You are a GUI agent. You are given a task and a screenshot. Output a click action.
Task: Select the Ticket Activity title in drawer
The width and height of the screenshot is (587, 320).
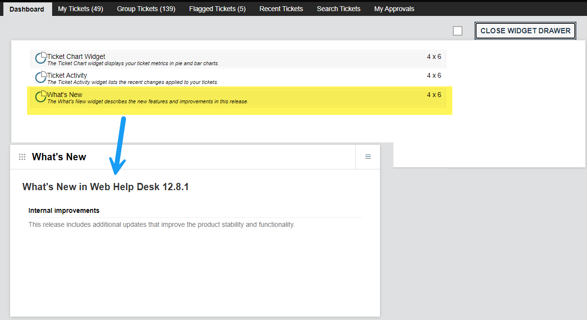pyautogui.click(x=67, y=75)
